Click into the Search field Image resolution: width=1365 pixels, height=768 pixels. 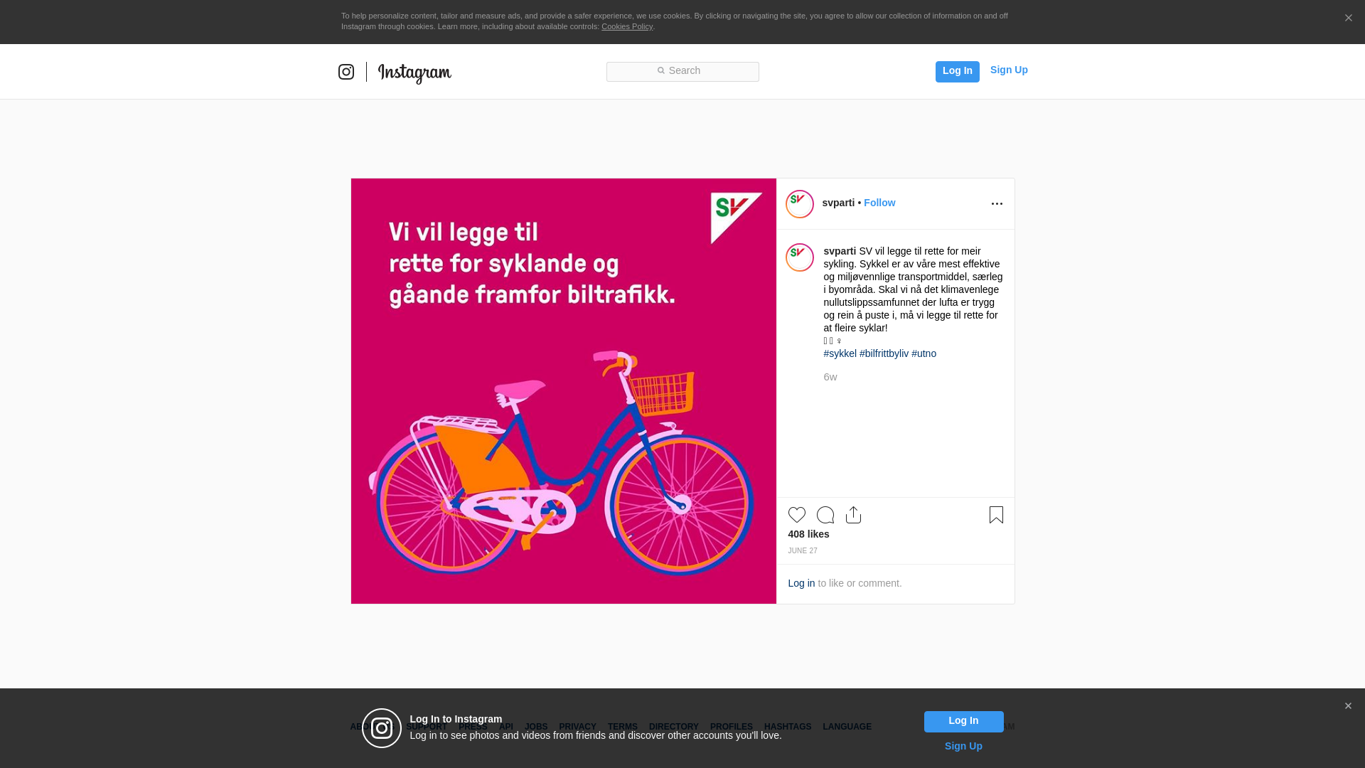tap(682, 71)
